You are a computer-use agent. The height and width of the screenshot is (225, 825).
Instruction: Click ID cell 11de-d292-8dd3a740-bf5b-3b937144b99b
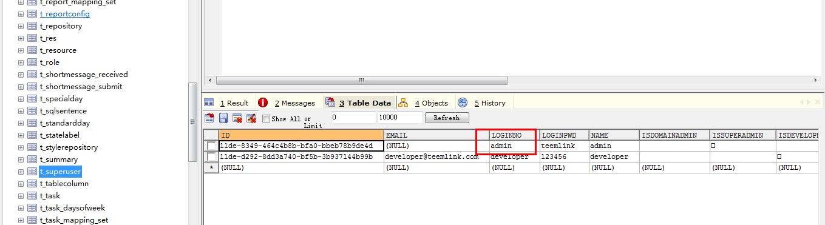[300, 156]
